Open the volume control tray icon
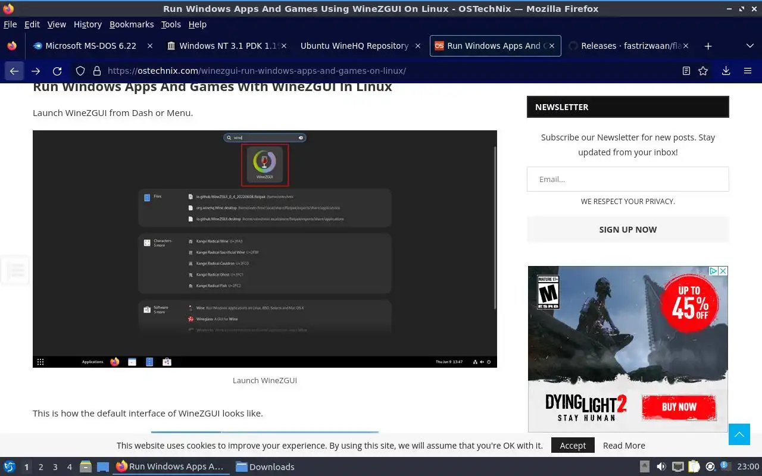762x476 pixels. coord(661,466)
